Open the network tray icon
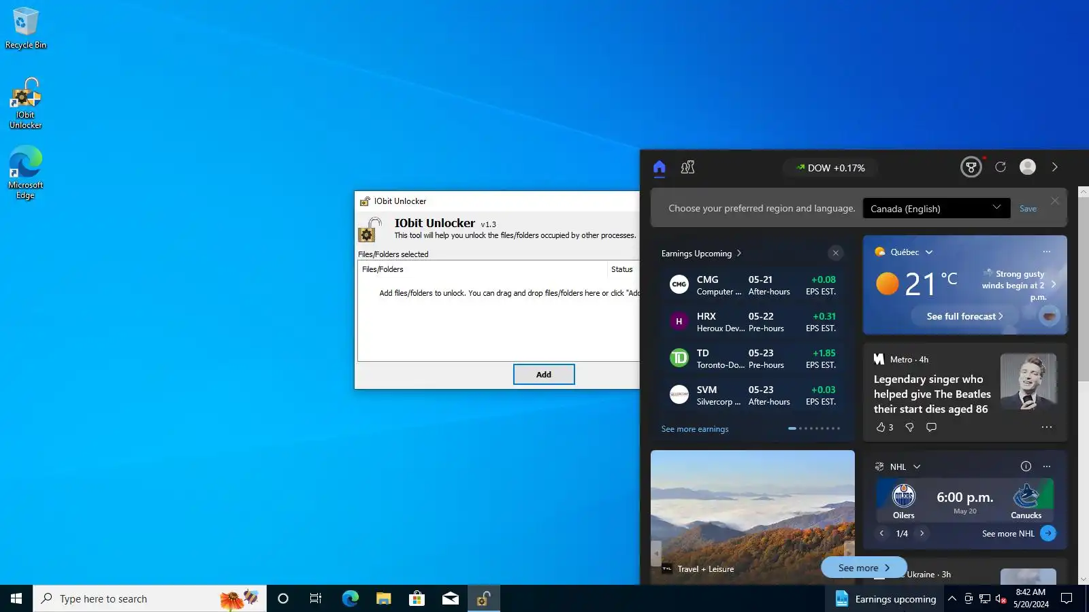The image size is (1089, 612). 985,598
